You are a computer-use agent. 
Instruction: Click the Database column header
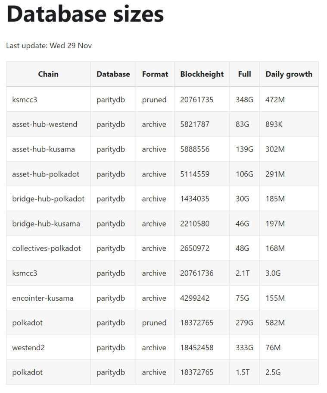(x=113, y=74)
